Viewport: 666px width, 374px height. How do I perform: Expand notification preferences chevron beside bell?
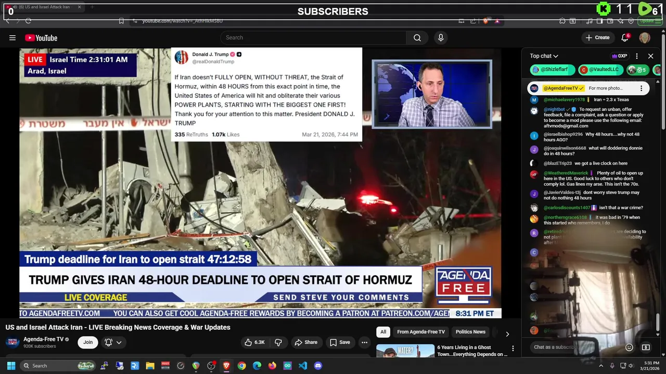tap(119, 342)
